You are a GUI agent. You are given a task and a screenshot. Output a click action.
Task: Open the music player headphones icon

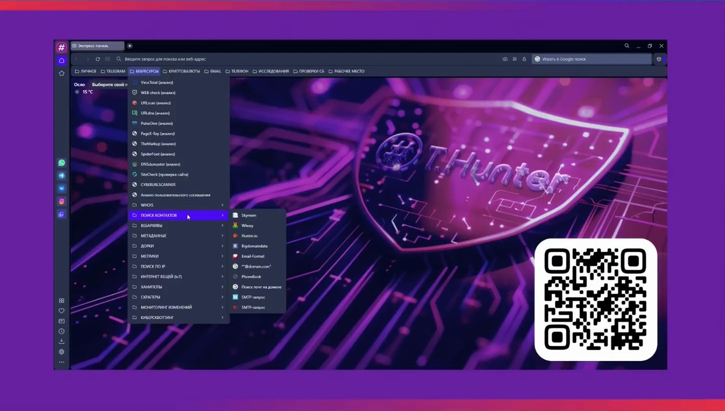coord(61,214)
